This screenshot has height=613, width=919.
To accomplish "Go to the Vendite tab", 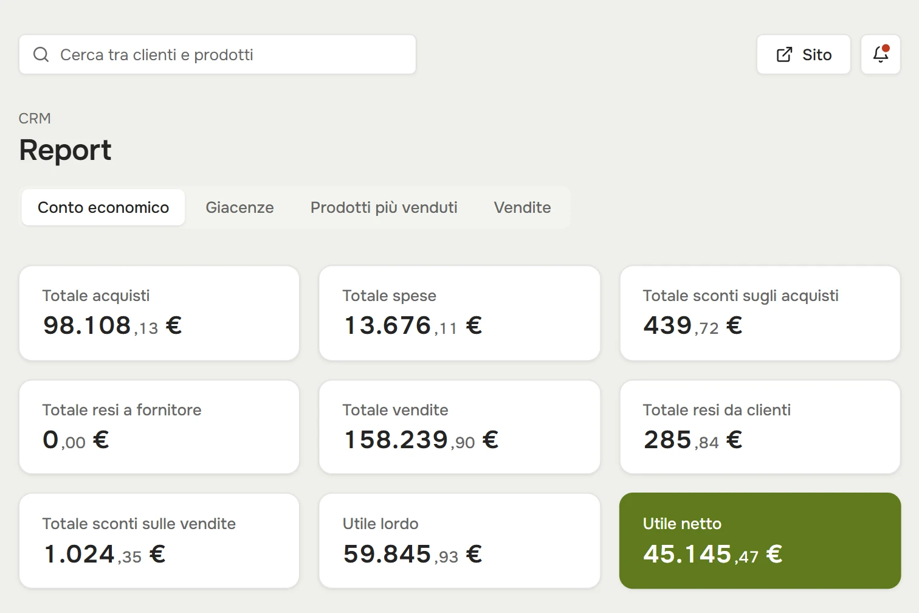I will (x=522, y=207).
